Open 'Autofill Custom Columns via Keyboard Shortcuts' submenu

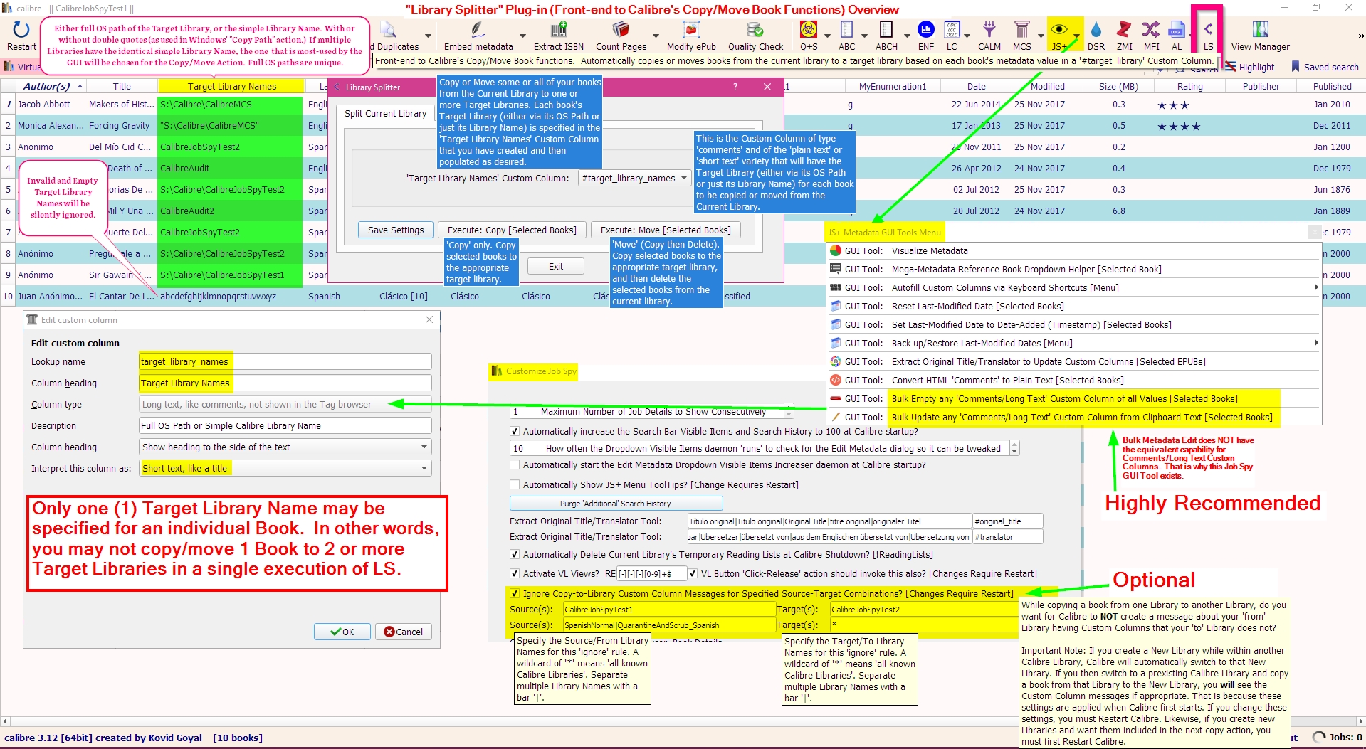1074,288
